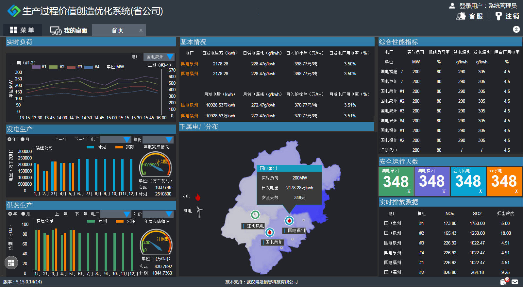The width and height of the screenshot is (523, 287).
Task: Click the 江阴风电 wind plant map marker
Action: 255,215
